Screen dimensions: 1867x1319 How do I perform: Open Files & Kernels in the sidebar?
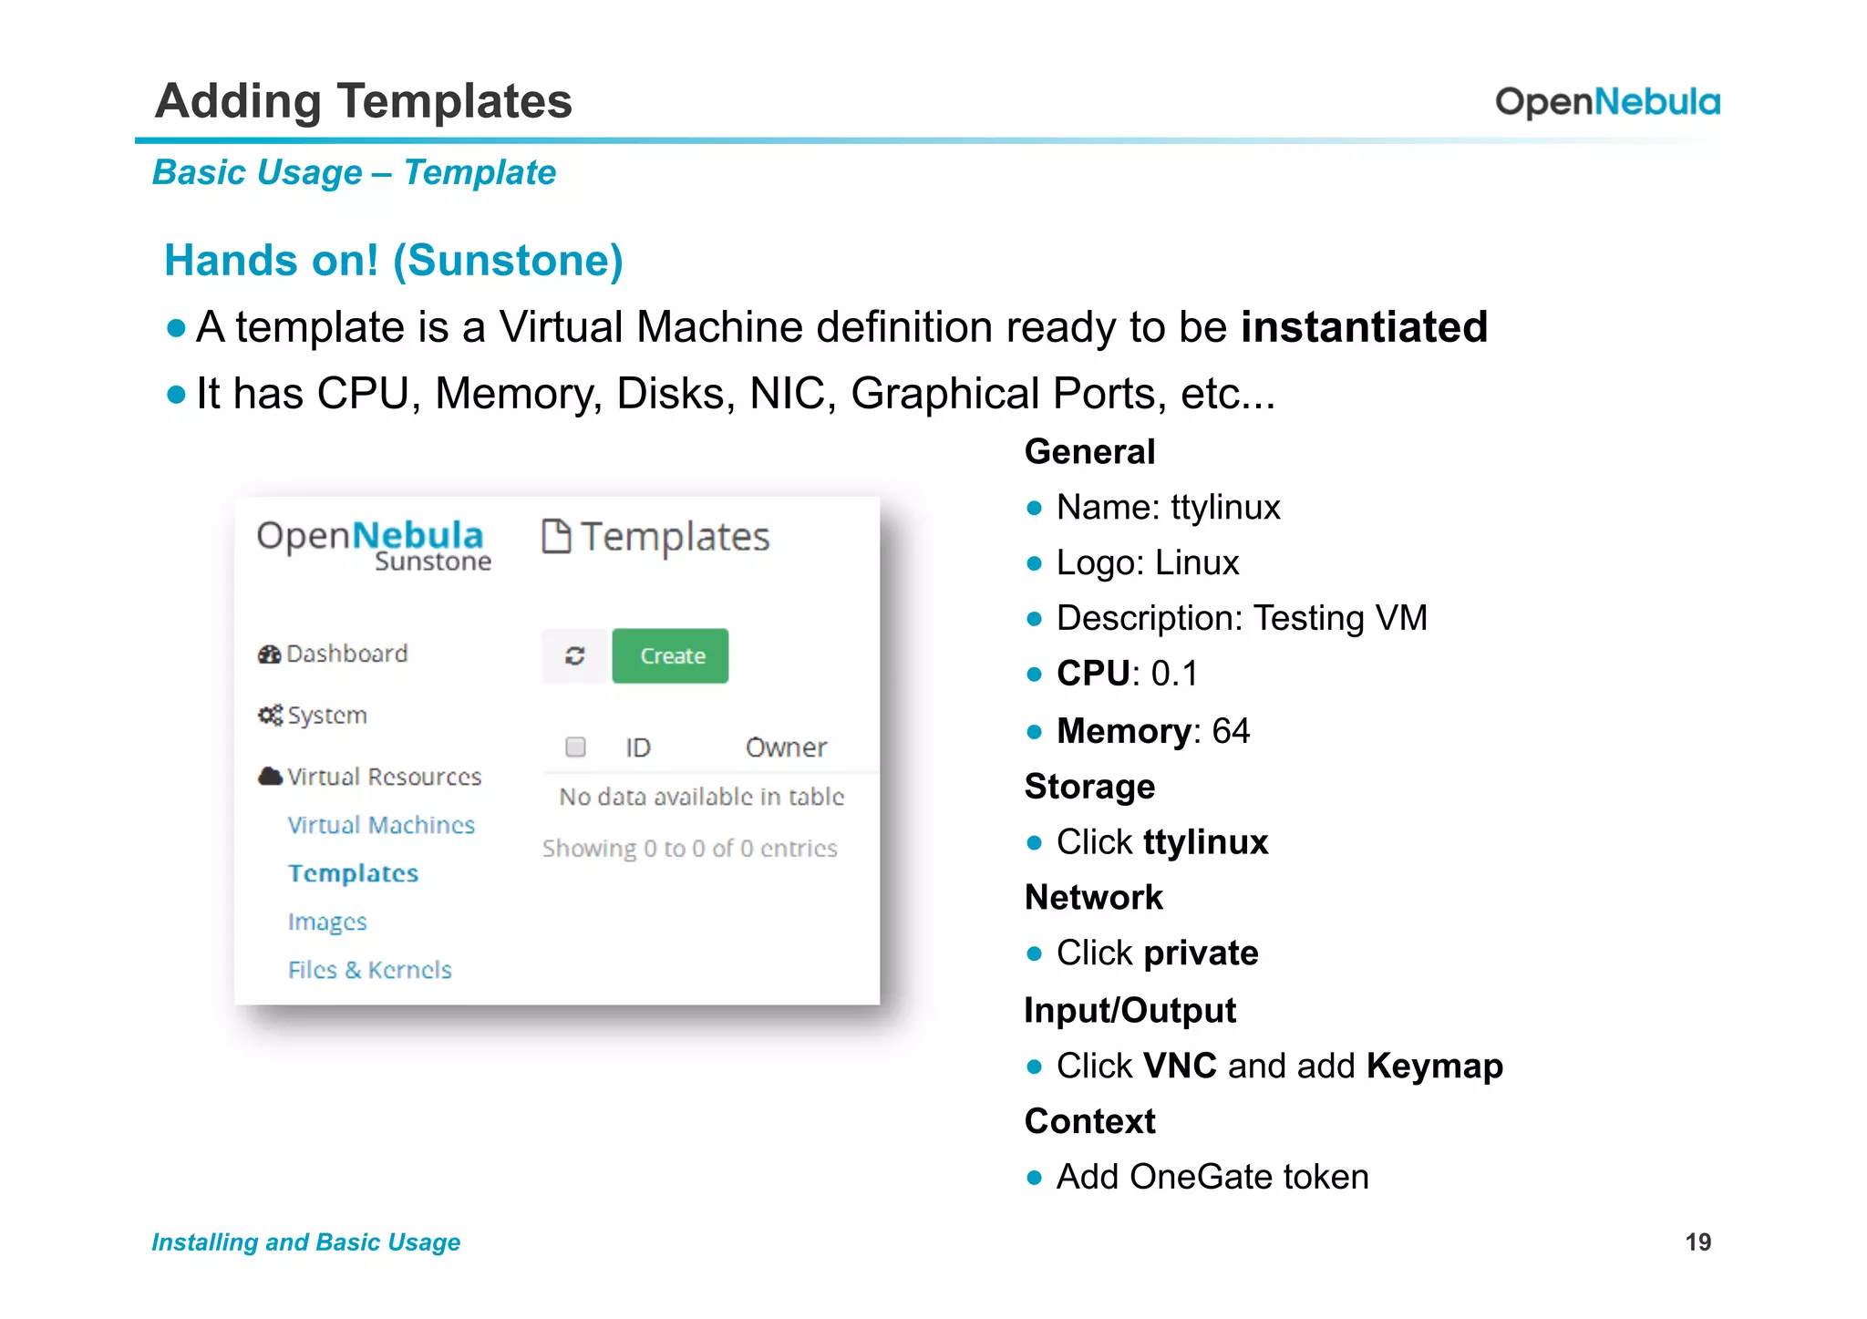369,969
